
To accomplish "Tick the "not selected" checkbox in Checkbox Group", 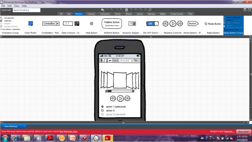I will [x=1, y=18].
